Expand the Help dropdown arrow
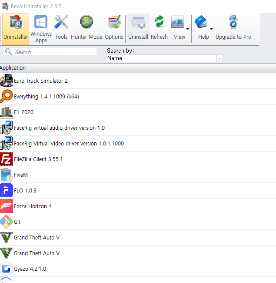Image resolution: width=276 pixels, height=283 pixels. 212,29
